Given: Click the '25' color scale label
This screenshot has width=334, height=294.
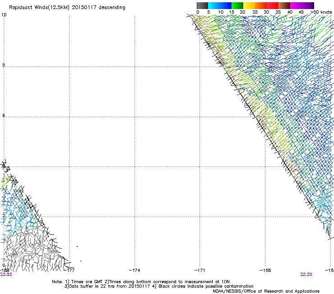Looking at the screenshot, I should pos(255,12).
